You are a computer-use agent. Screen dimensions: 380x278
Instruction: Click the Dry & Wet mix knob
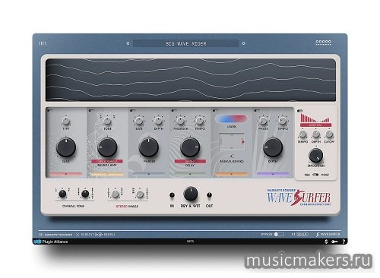[191, 194]
